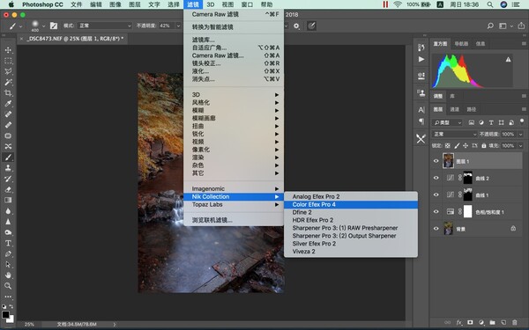This screenshot has width=529, height=330.
Task: Open macOS Spotlight search icon
Action: tap(490, 4)
